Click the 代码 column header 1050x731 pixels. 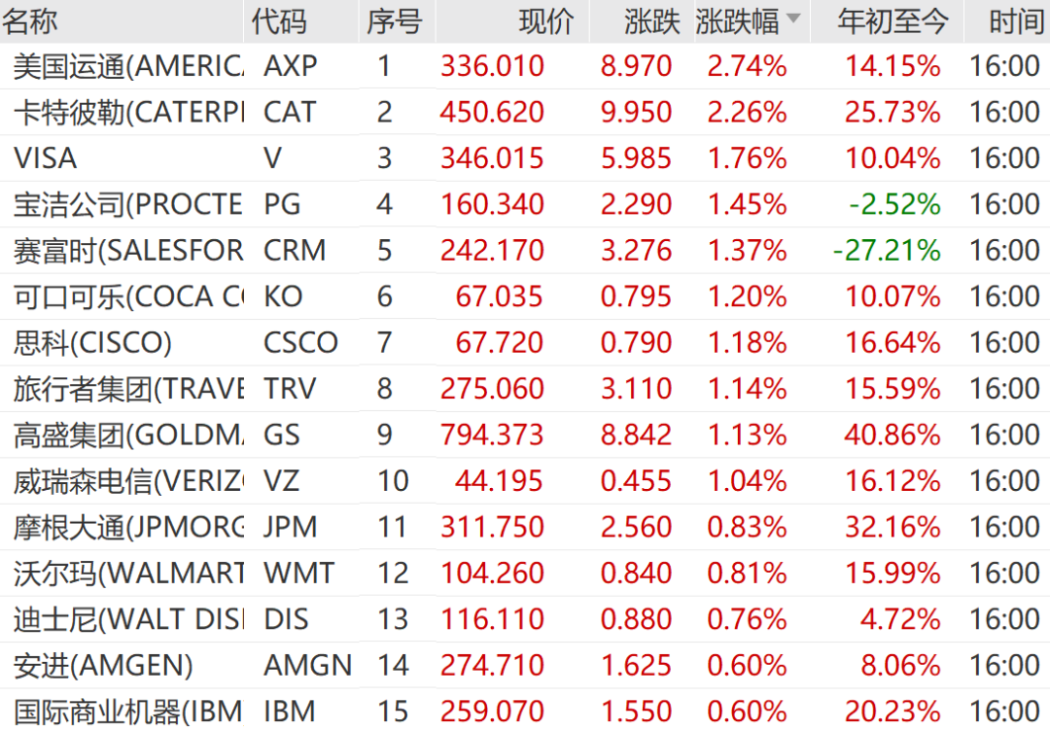tap(279, 21)
